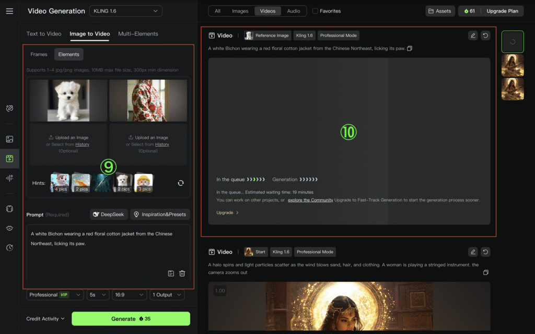
Task: Open the AI image generation sidebar icon
Action: pos(9,139)
